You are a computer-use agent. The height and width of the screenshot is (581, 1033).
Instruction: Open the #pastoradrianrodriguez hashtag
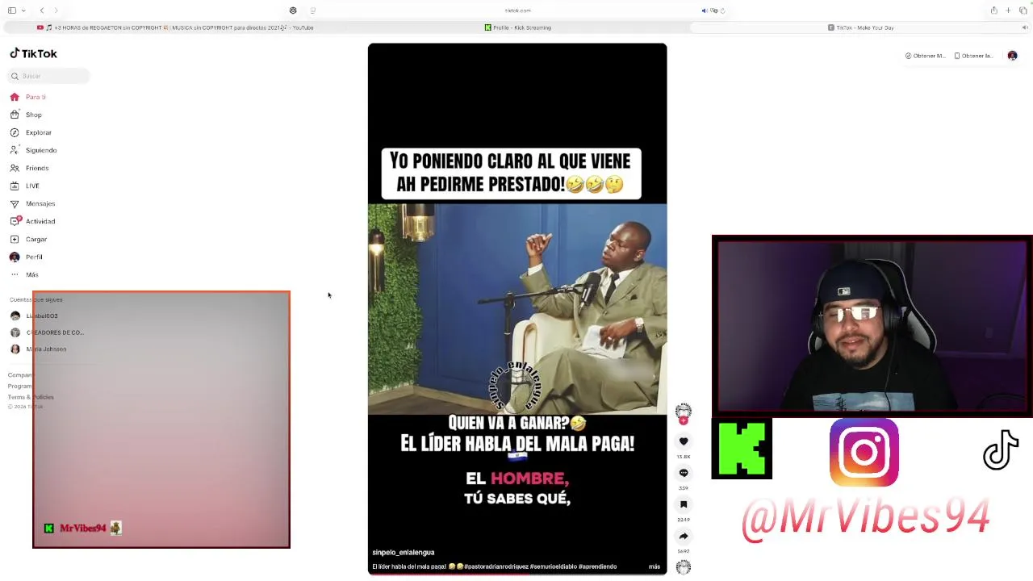tap(496, 566)
